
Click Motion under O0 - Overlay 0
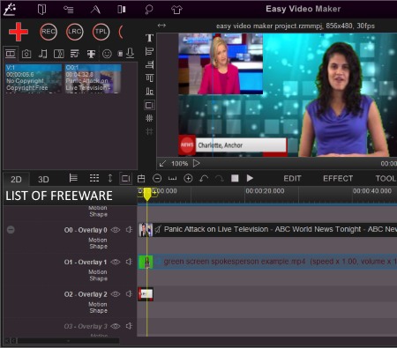(98, 240)
